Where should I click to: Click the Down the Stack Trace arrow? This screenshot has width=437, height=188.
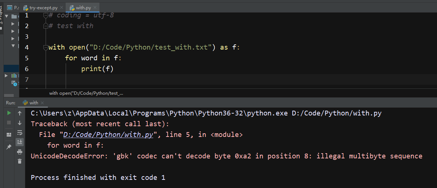20,122
